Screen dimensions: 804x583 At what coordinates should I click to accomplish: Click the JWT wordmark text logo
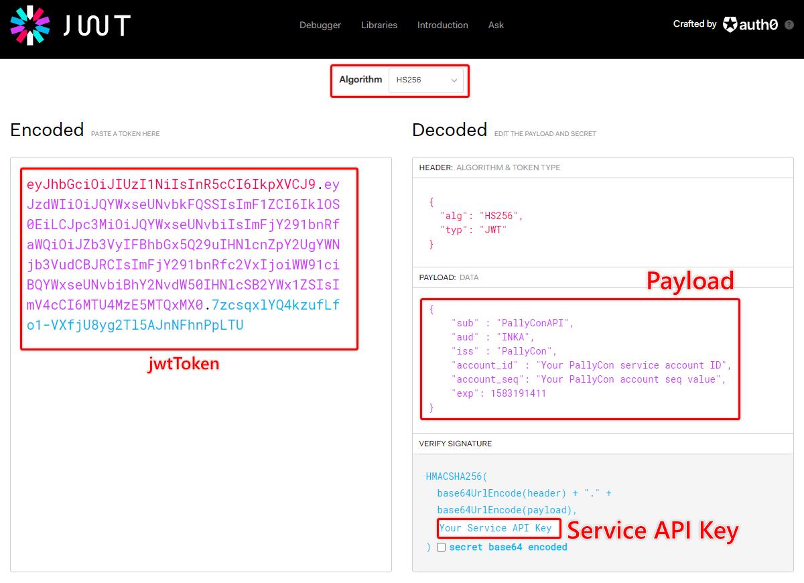pos(97,25)
